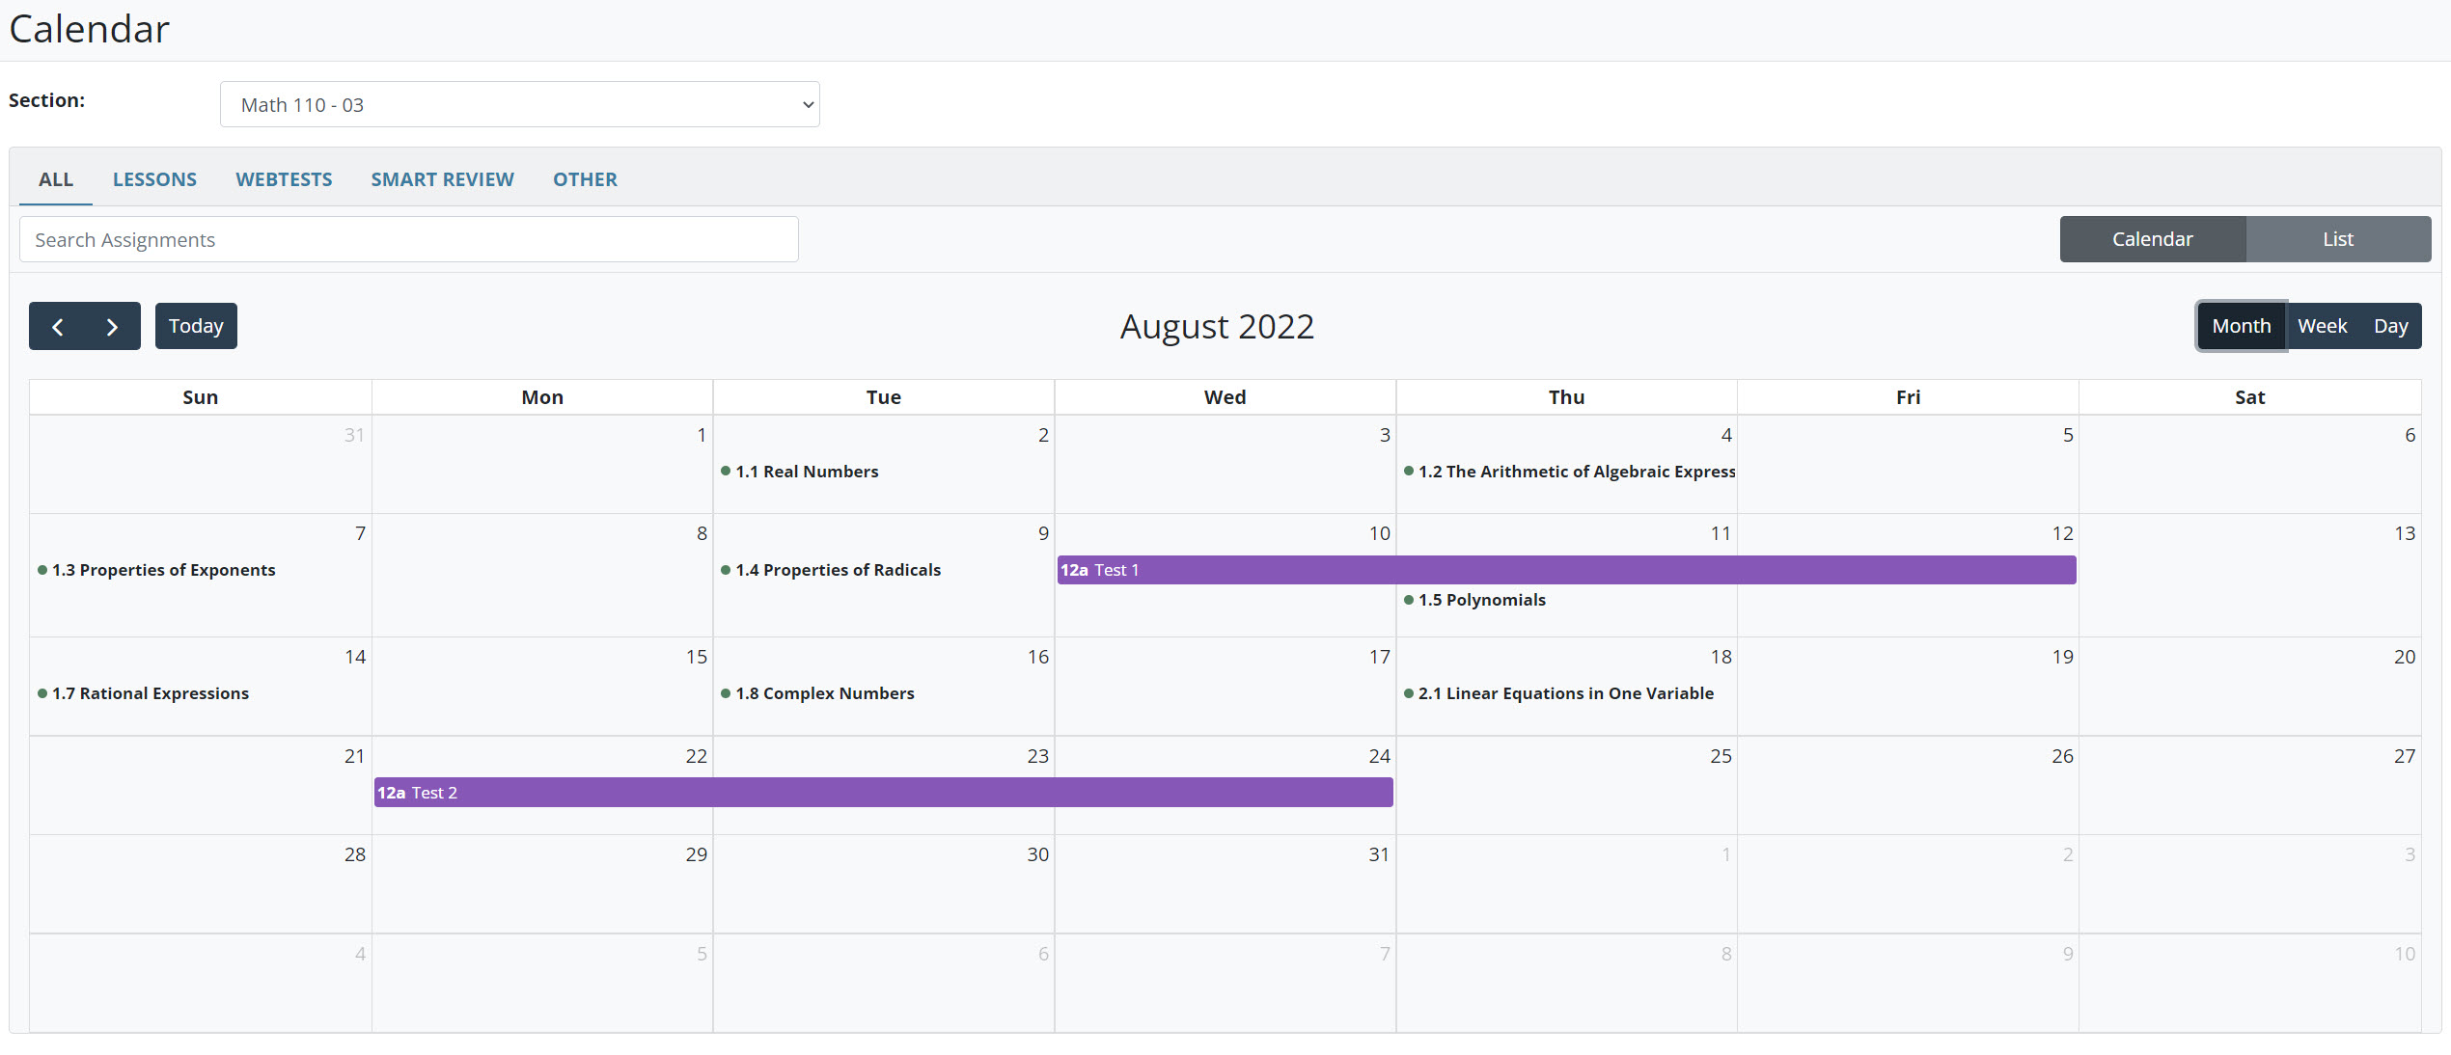Open the purple Test 2 event bar
2451x1055 pixels.
(882, 793)
